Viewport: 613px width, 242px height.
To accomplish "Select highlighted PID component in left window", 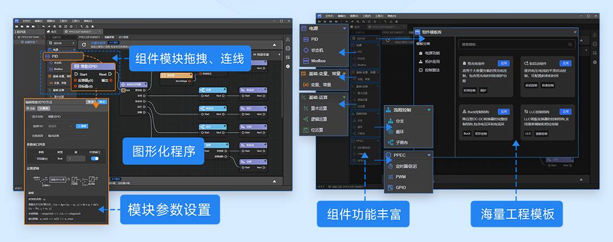I will [62, 56].
